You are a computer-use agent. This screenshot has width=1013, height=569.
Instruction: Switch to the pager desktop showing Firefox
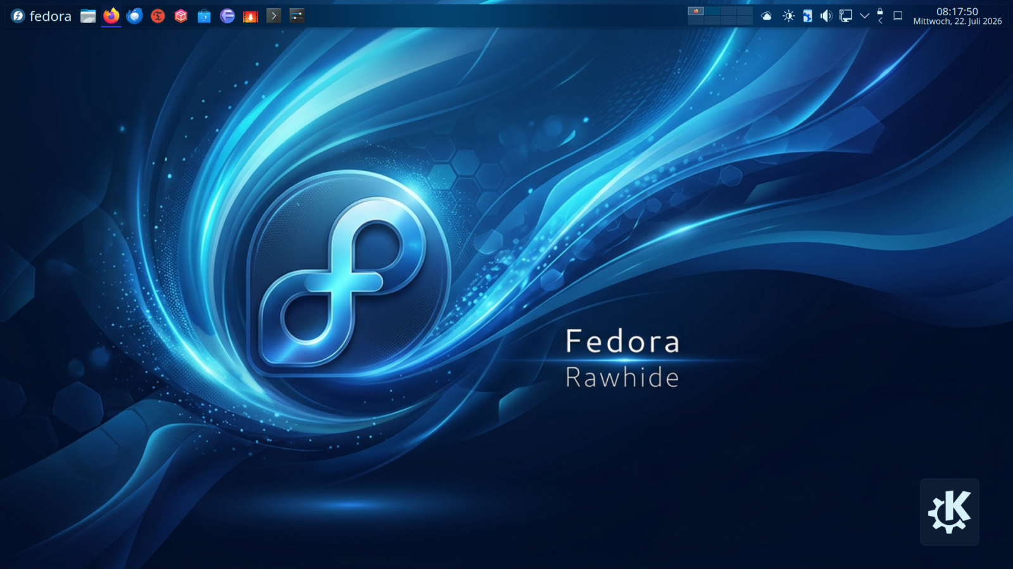click(696, 11)
